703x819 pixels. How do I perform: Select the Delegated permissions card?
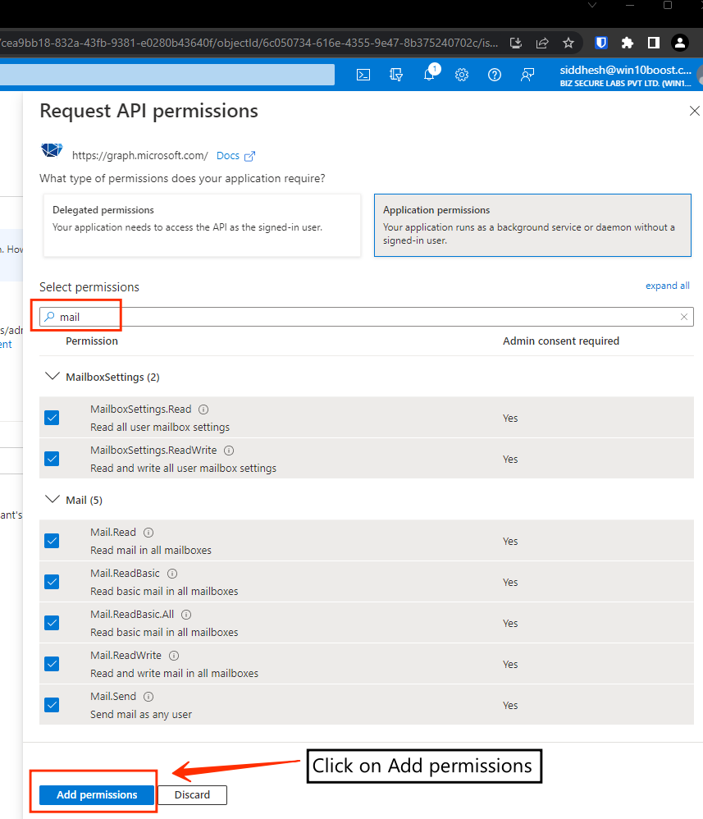click(x=202, y=225)
